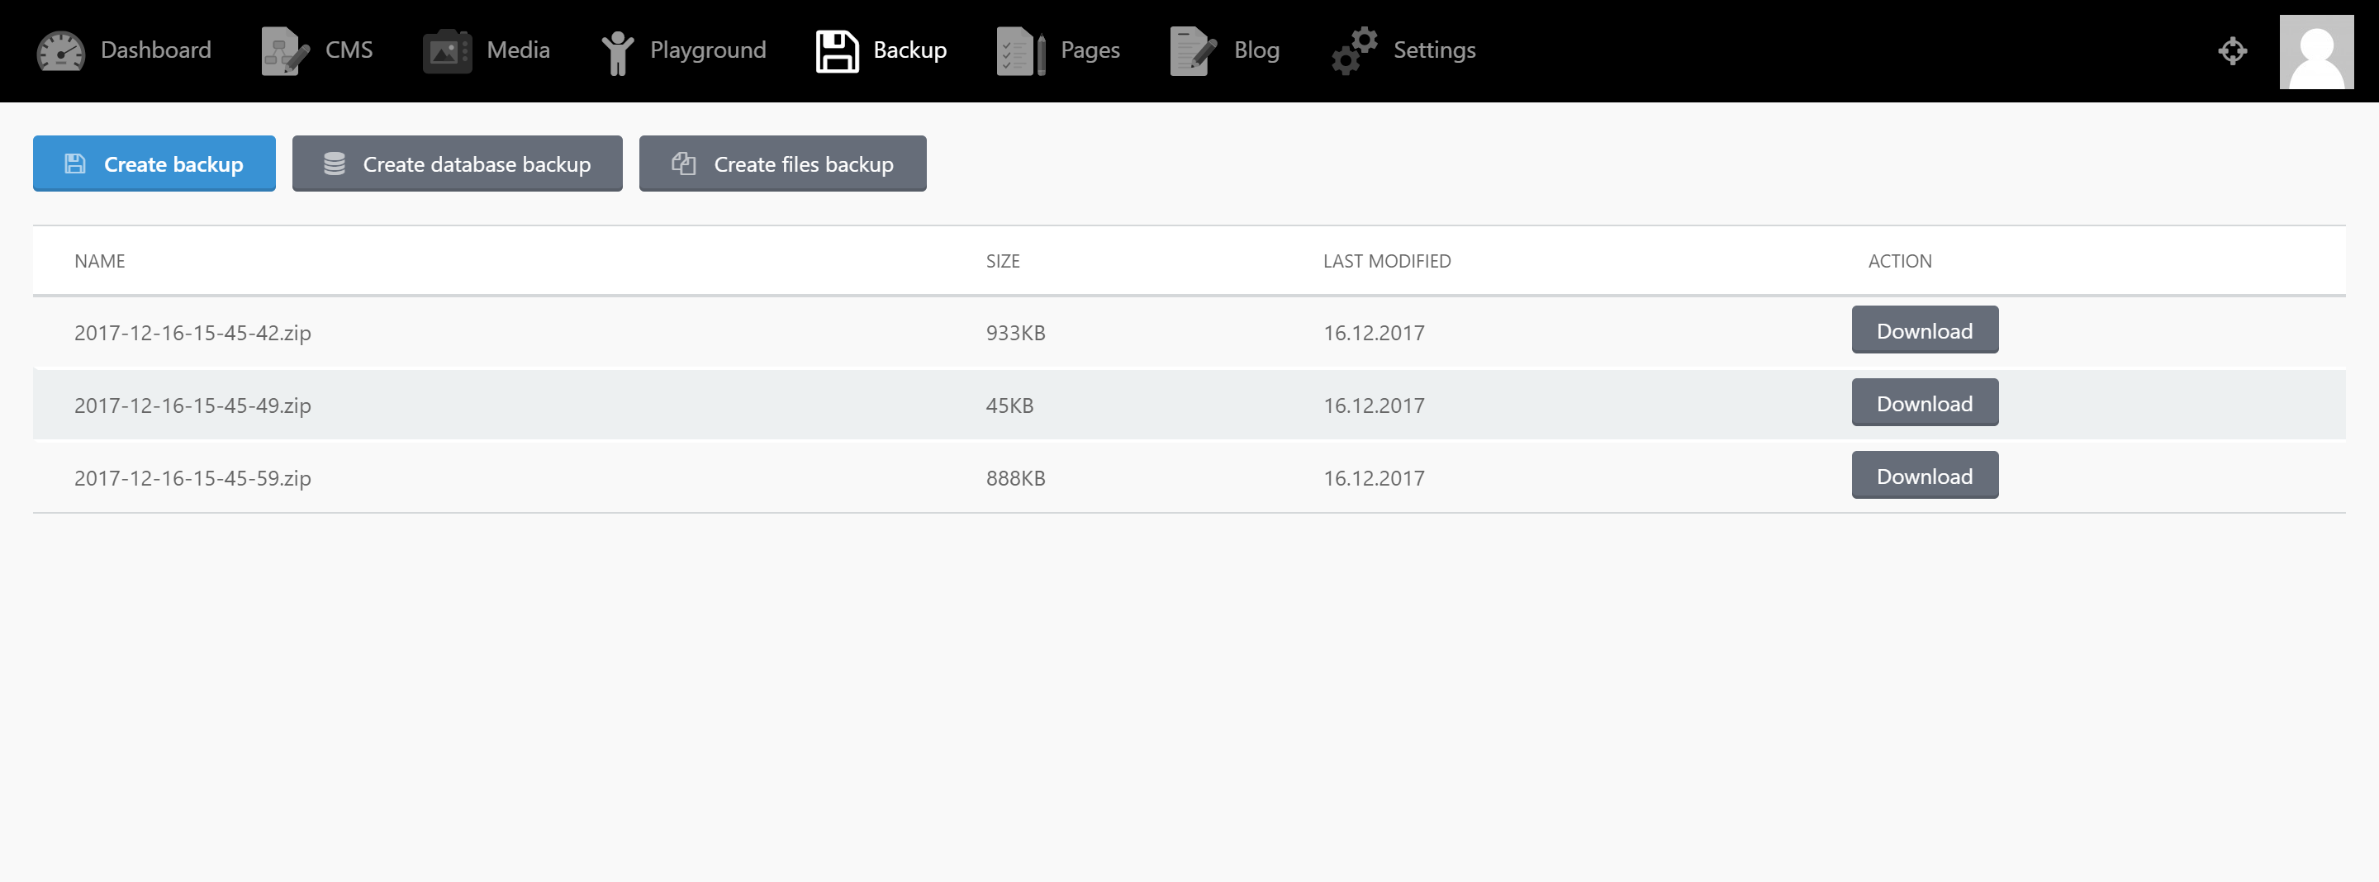This screenshot has width=2379, height=882.
Task: Click the crosshair icon beside avatar
Action: pos(2232,51)
